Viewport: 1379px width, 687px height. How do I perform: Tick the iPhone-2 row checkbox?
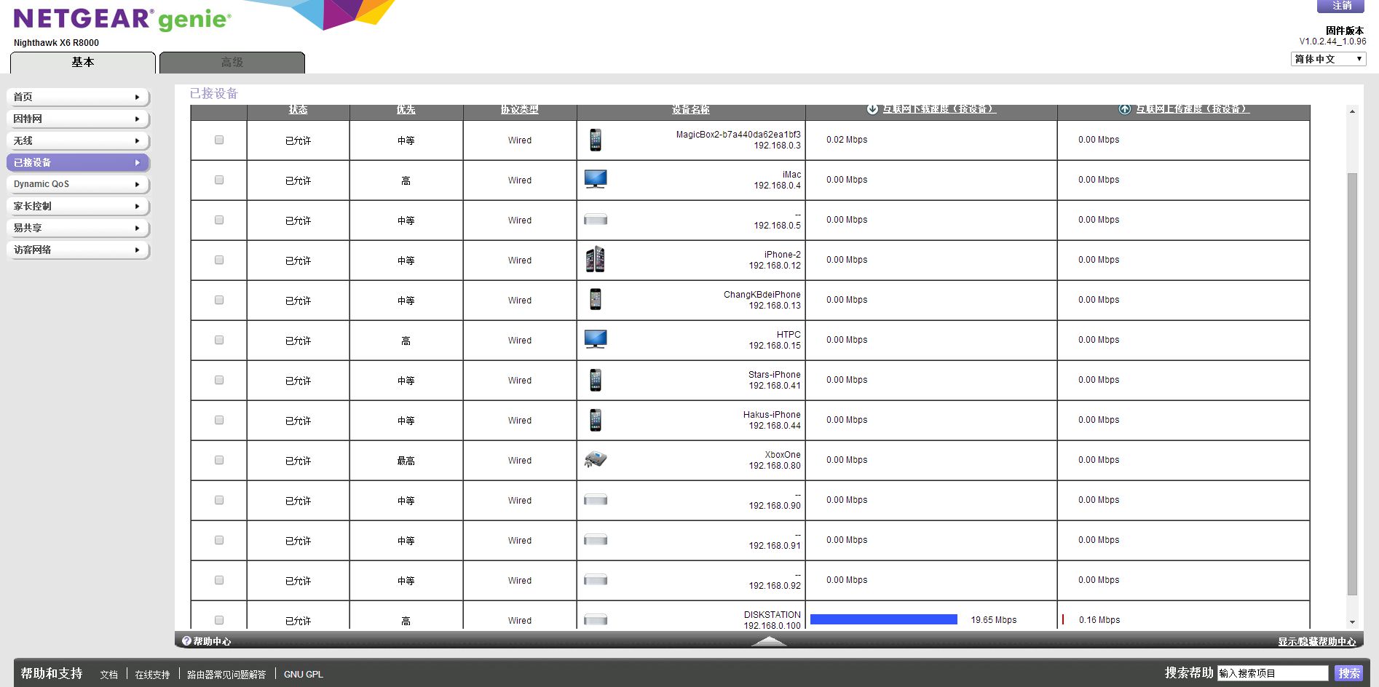pos(219,260)
